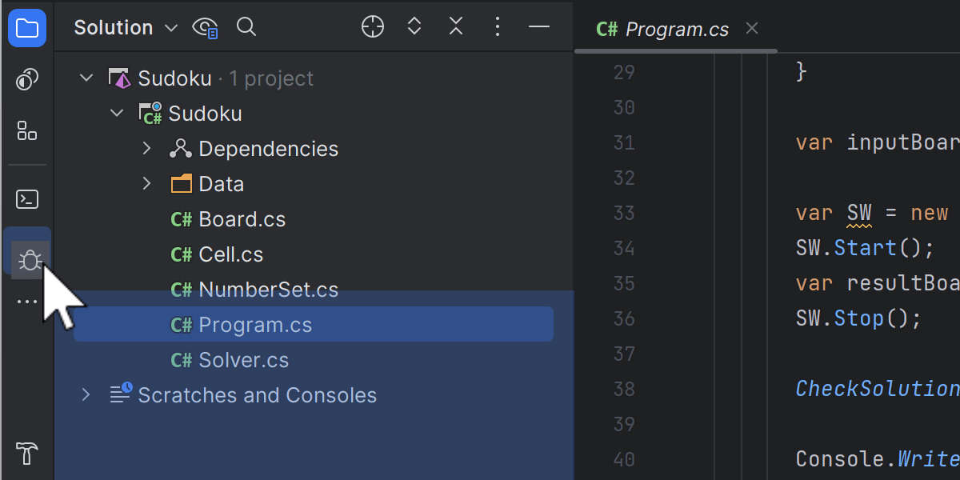Hide the Solution tool window

pyautogui.click(x=539, y=27)
